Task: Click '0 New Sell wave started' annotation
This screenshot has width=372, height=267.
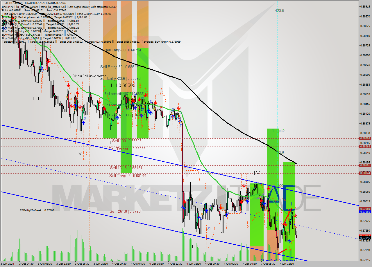Action: [x=89, y=76]
